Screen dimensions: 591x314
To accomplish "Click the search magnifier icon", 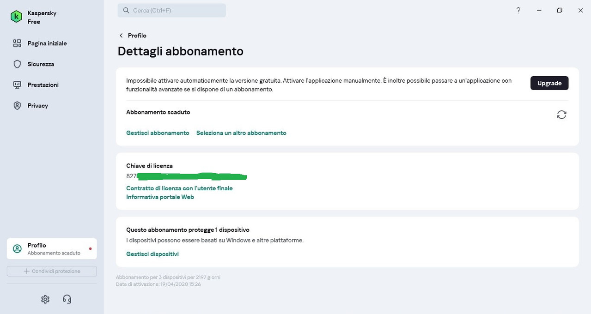I will 126,10.
